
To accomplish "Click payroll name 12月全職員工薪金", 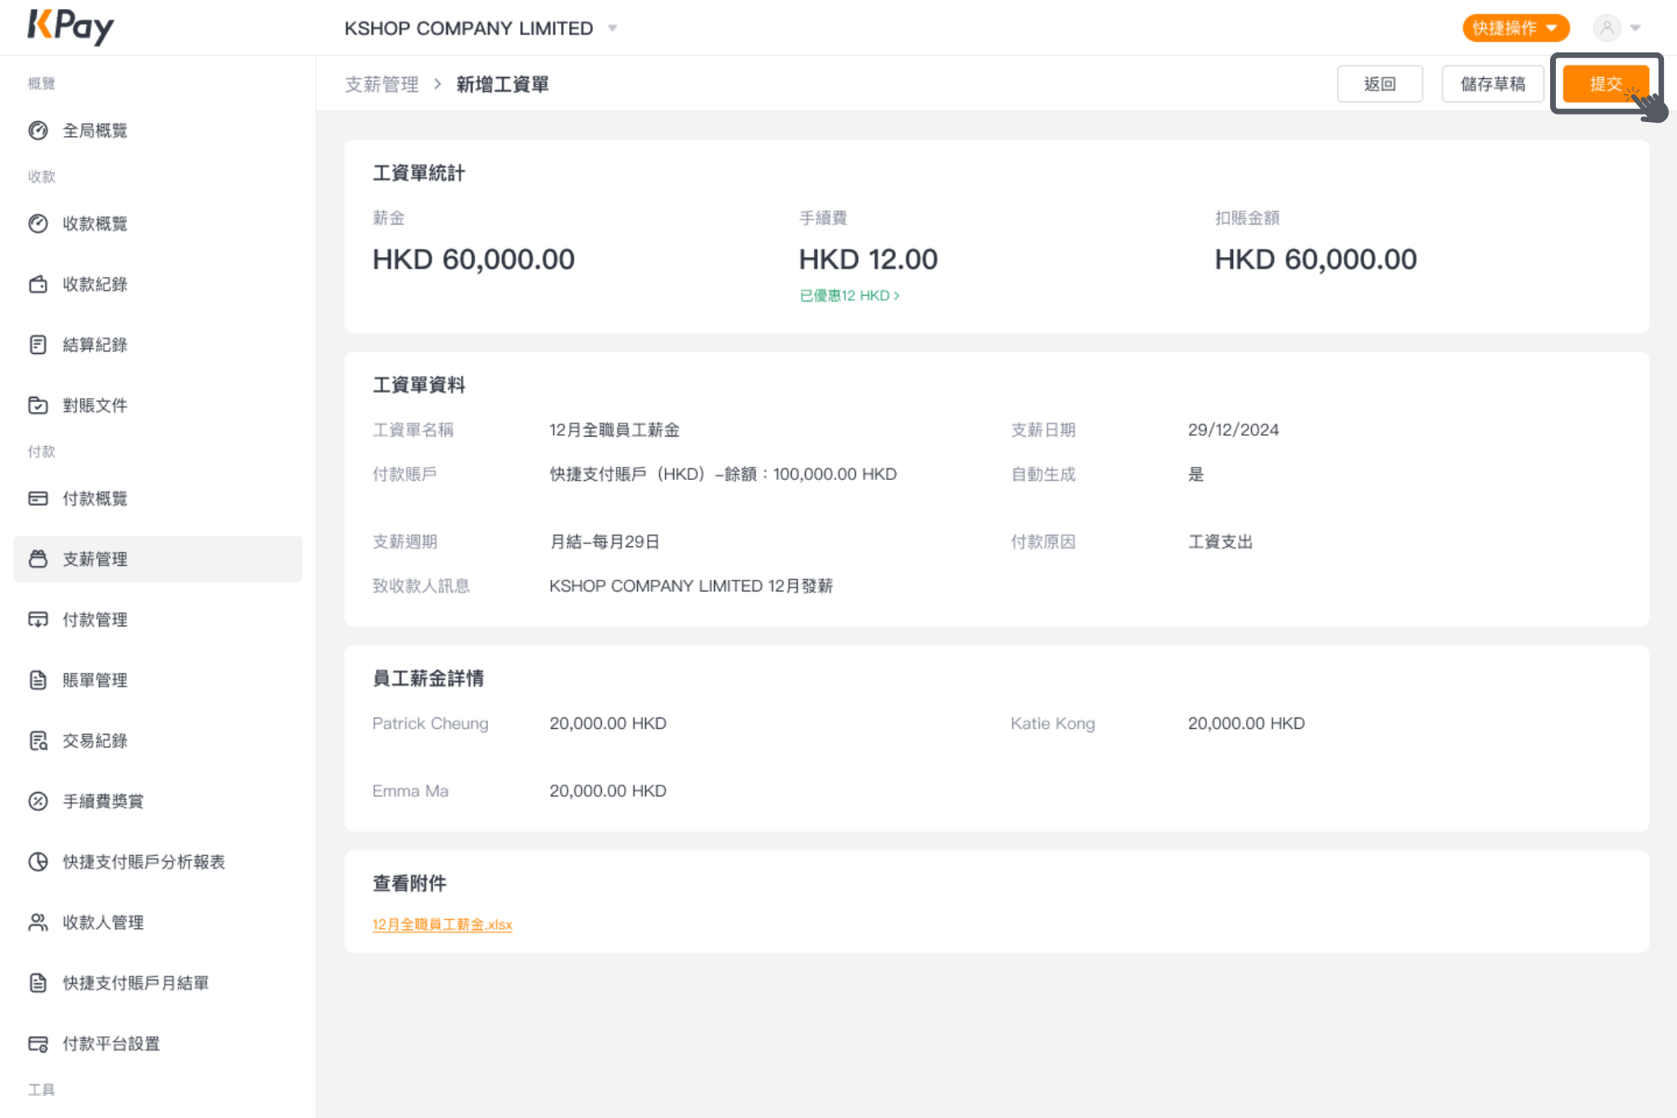I will (614, 430).
